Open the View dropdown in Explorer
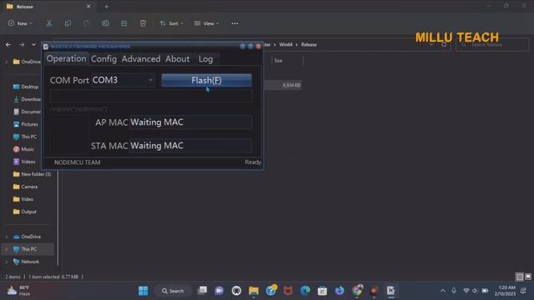Image resolution: width=534 pixels, height=300 pixels. pos(206,23)
